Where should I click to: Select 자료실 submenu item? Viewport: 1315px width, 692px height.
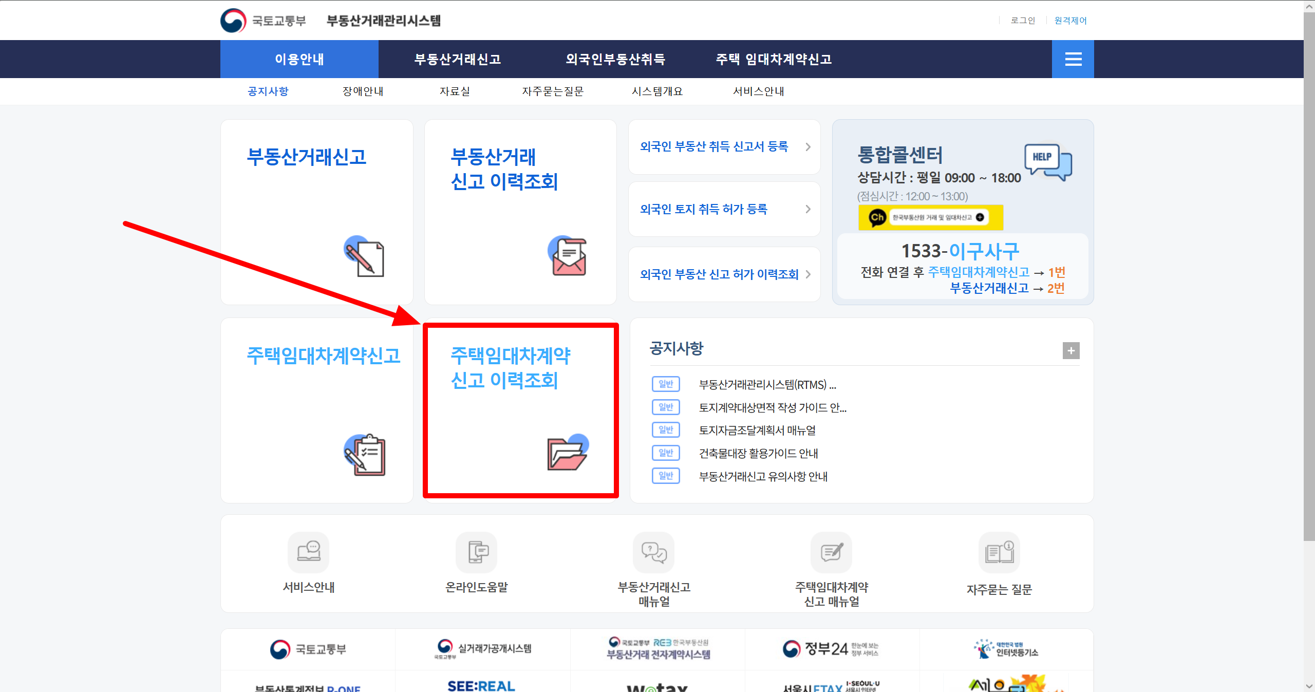[x=455, y=91]
